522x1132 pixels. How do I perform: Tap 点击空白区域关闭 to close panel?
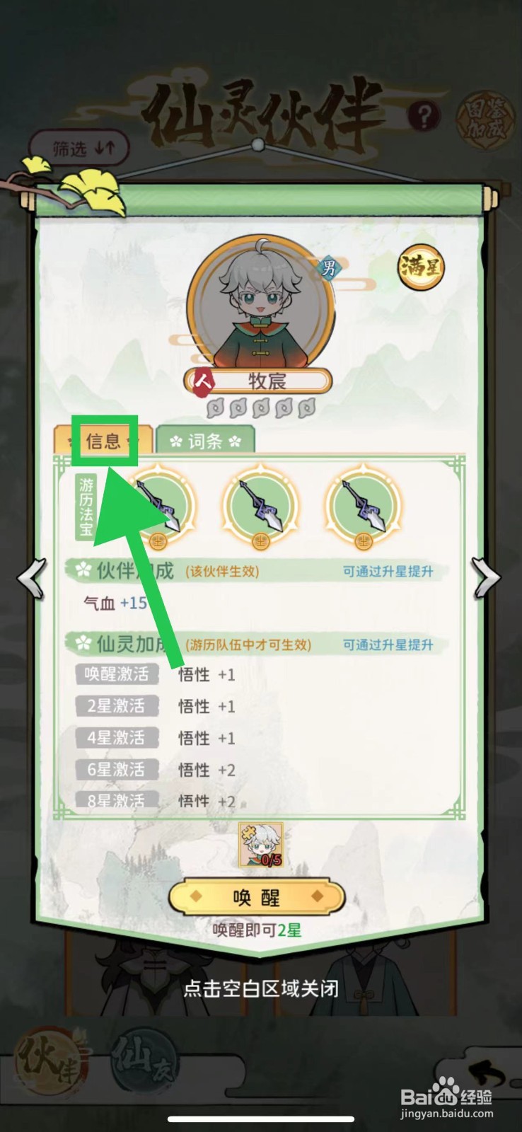point(261,988)
